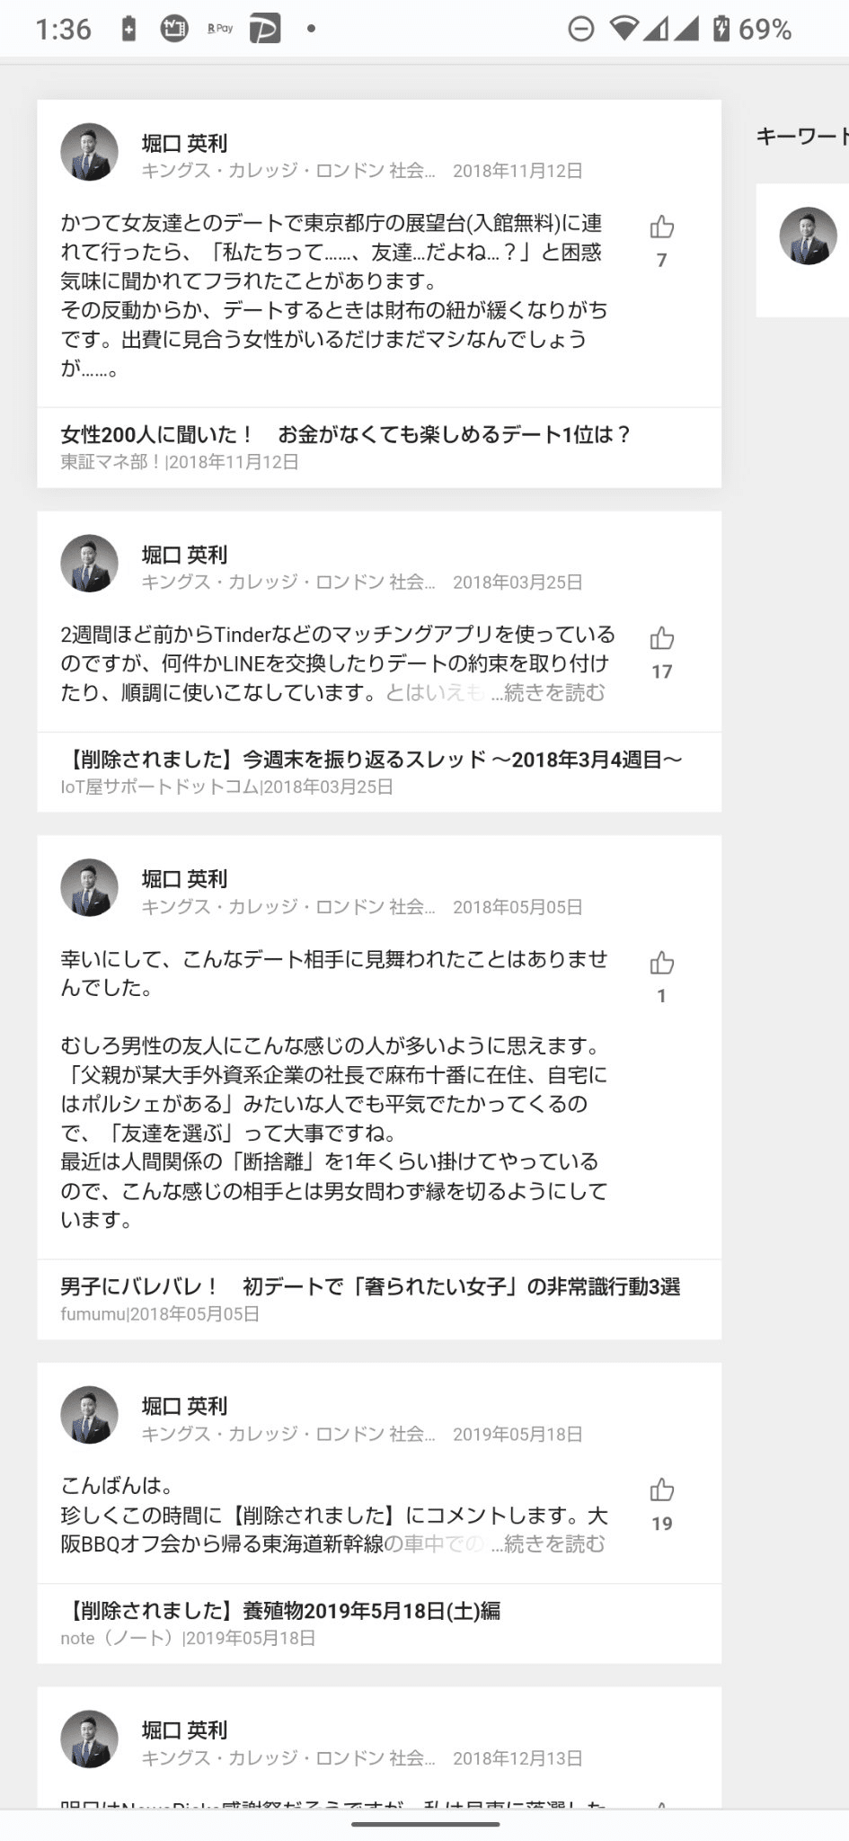Toggle the like with count 1 on the date comment

[662, 964]
